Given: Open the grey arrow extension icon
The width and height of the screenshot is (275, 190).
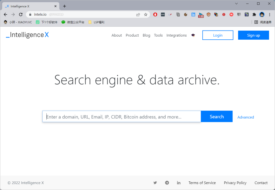Looking at the screenshot, I should [239, 14].
